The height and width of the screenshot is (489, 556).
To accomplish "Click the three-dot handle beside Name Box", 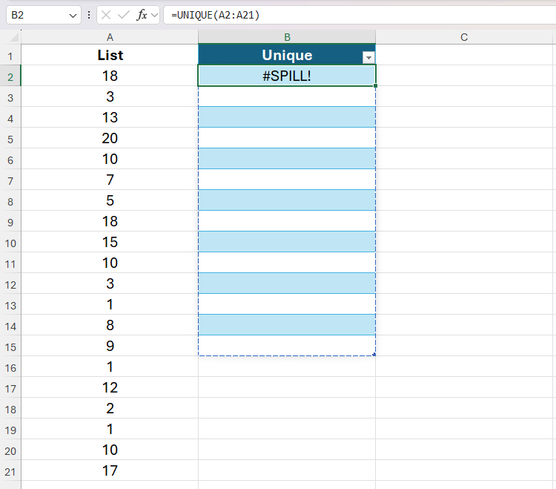I will tap(90, 15).
